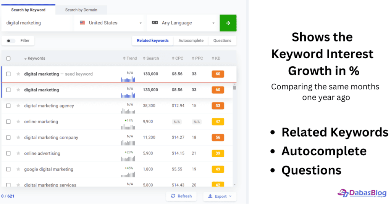Open the United States country dropdown

coord(110,23)
